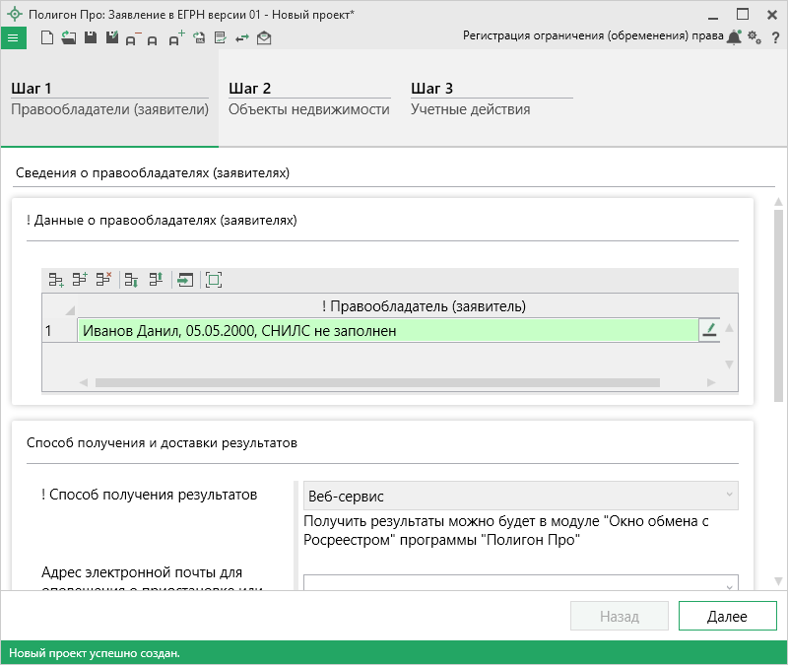
Task: Increase font size with A-plus icon
Action: (175, 38)
